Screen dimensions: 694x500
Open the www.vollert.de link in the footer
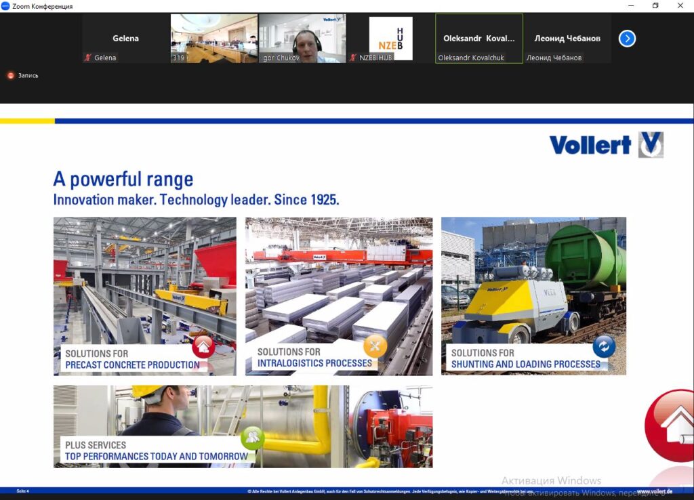[x=655, y=491]
